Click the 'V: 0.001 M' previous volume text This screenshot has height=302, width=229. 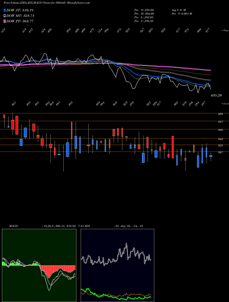click(185, 14)
